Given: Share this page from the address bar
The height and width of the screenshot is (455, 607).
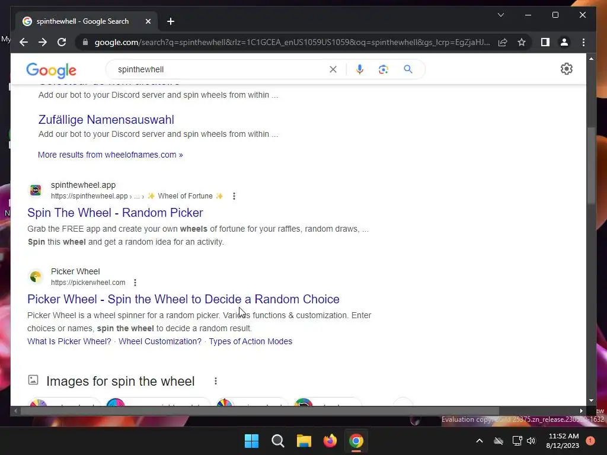Looking at the screenshot, I should [503, 42].
